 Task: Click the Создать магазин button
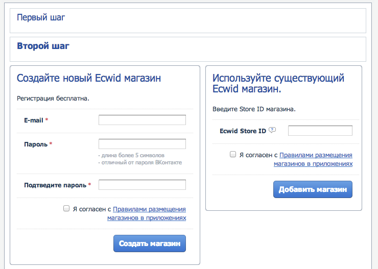150,243
